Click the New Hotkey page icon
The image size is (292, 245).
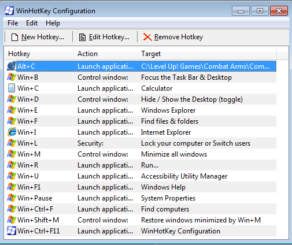(x=14, y=37)
